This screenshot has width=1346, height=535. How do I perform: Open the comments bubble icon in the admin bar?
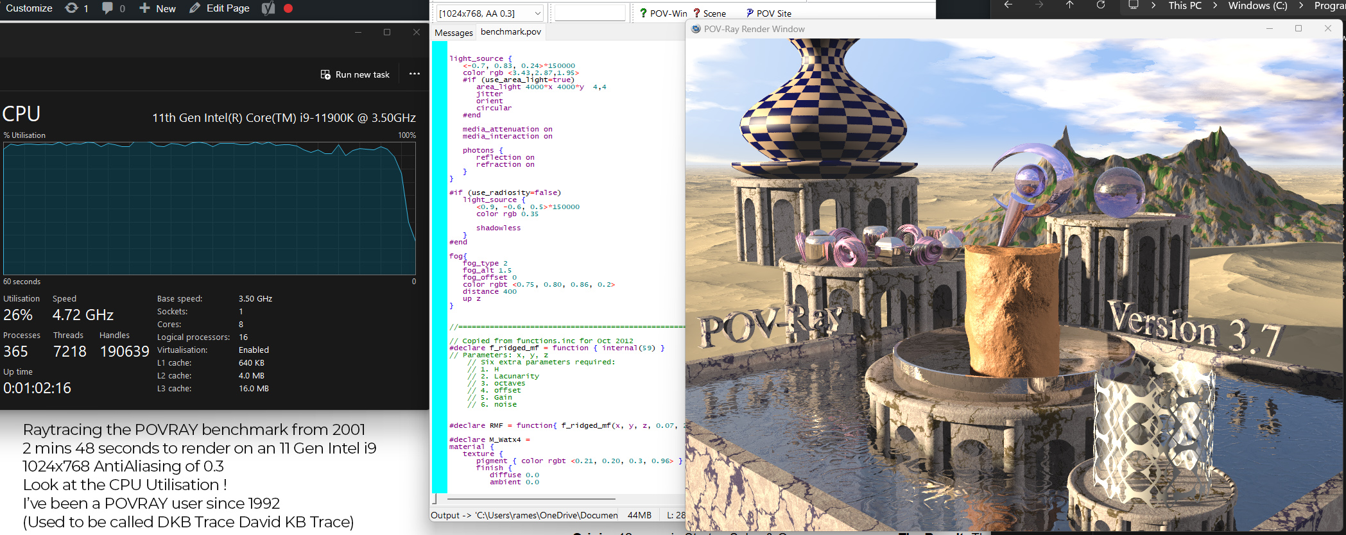pyautogui.click(x=113, y=8)
